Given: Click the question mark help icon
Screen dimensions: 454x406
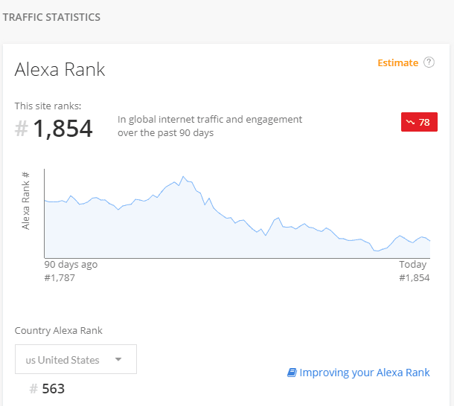Looking at the screenshot, I should [429, 62].
